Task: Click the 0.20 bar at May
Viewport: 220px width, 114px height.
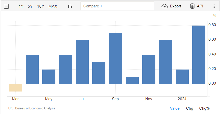Action: tap(49, 77)
